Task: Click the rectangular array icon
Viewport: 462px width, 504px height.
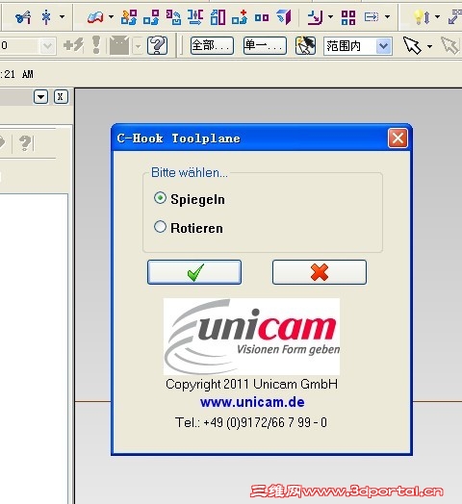Action: pyautogui.click(x=348, y=17)
